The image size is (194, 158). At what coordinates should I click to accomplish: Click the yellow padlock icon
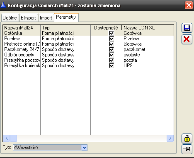point(187,139)
